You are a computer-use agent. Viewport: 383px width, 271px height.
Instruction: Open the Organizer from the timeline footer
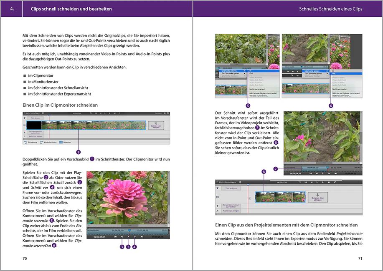click(x=61, y=142)
